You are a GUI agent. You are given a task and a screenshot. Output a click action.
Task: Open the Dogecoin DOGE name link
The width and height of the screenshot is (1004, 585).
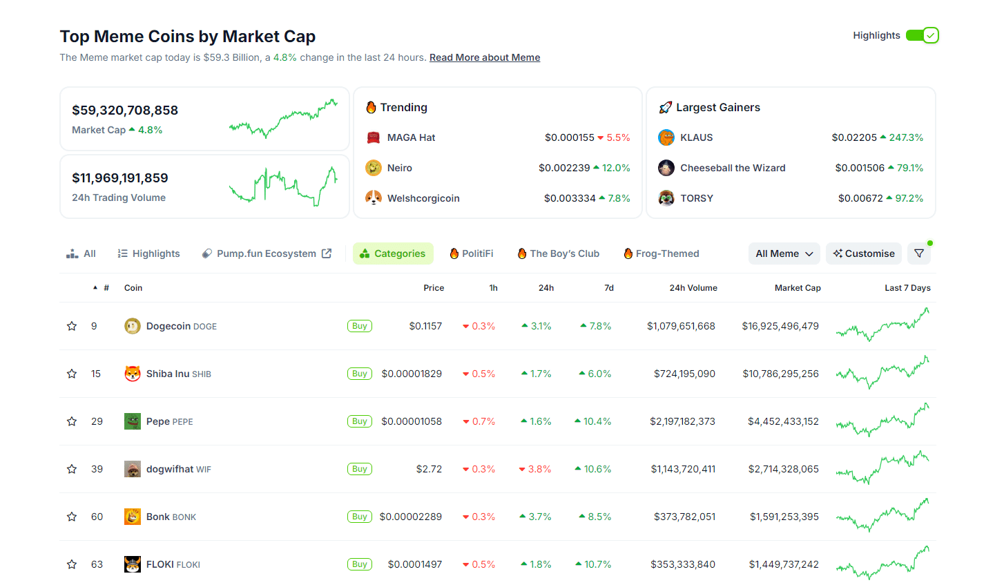[x=182, y=326]
